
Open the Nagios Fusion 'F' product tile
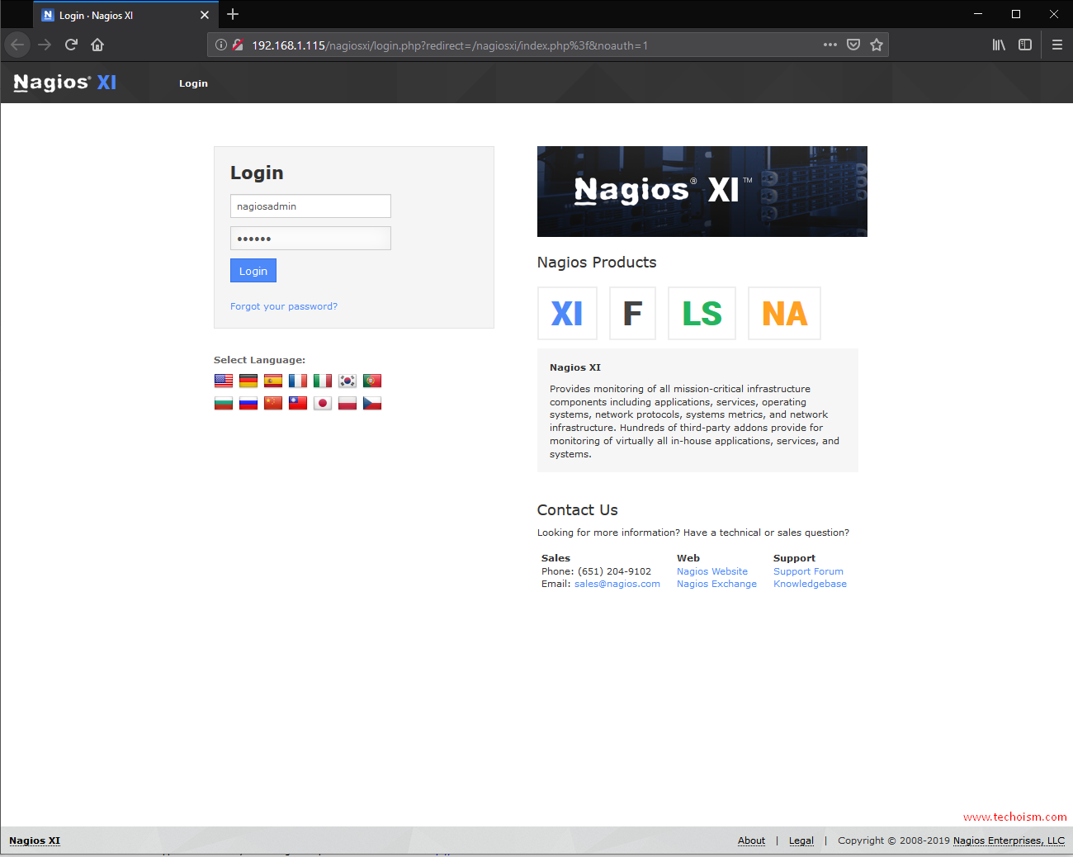[x=632, y=314]
